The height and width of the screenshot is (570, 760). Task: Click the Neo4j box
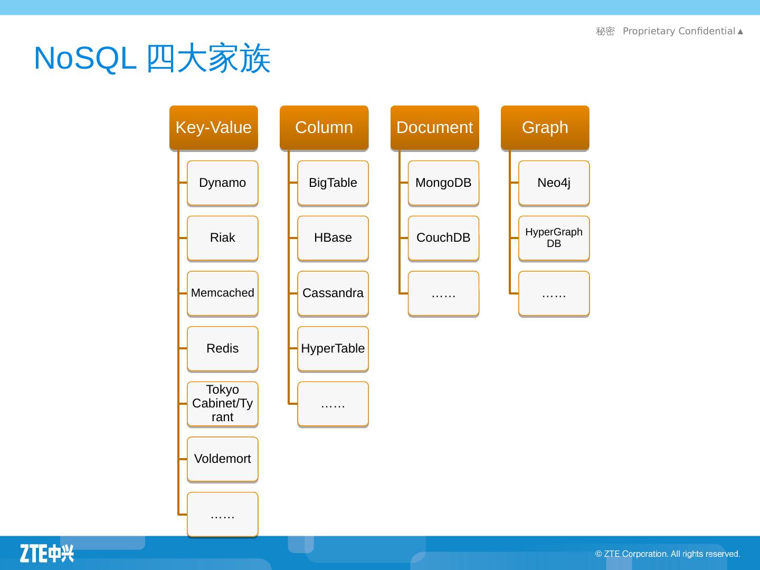coord(554,183)
